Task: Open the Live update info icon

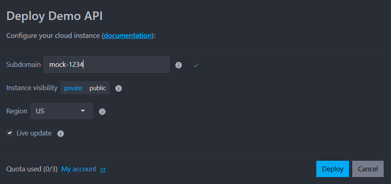Action: (x=60, y=133)
